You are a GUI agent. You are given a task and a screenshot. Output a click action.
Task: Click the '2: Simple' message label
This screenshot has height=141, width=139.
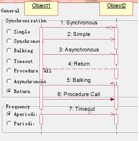(79, 34)
